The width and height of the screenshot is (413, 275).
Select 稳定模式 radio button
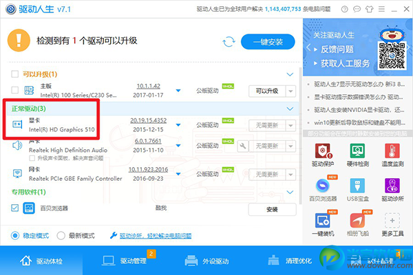(x=15, y=236)
